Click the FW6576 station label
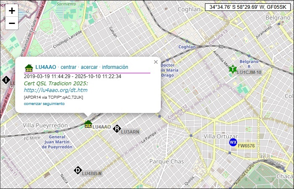294x189 pixels. tap(247, 146)
